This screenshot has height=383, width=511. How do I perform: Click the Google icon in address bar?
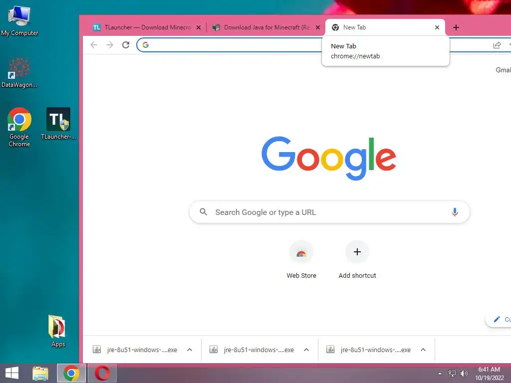(x=146, y=45)
